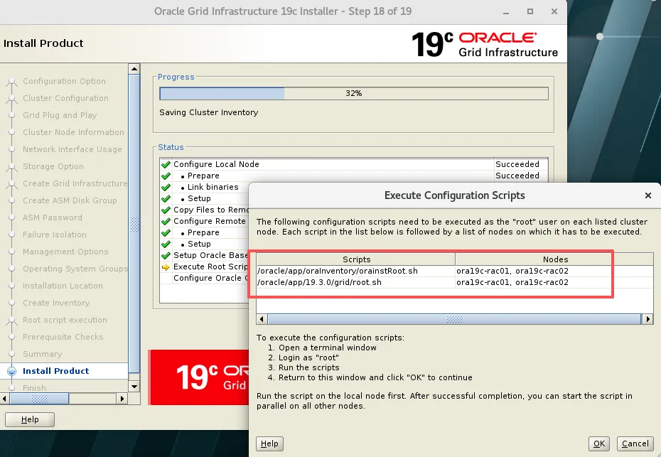Select the Operating System Groups step
Viewport: 661px width, 457px height.
tap(75, 269)
